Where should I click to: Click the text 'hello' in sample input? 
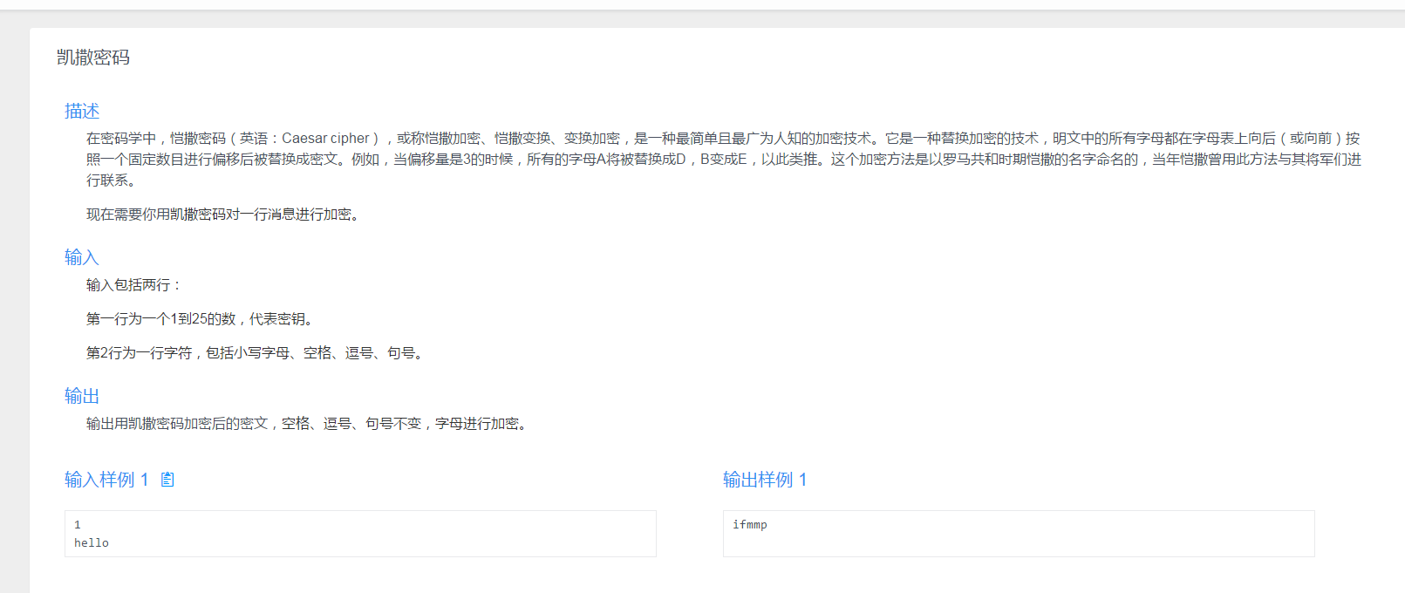coord(92,543)
